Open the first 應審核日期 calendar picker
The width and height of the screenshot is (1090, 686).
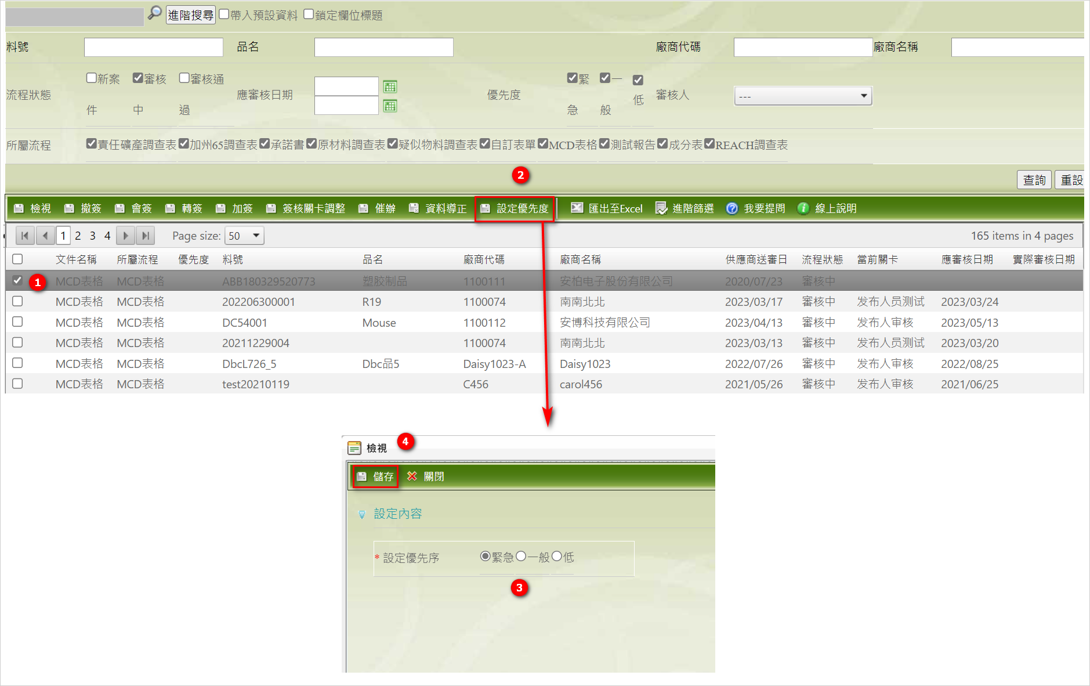[390, 86]
